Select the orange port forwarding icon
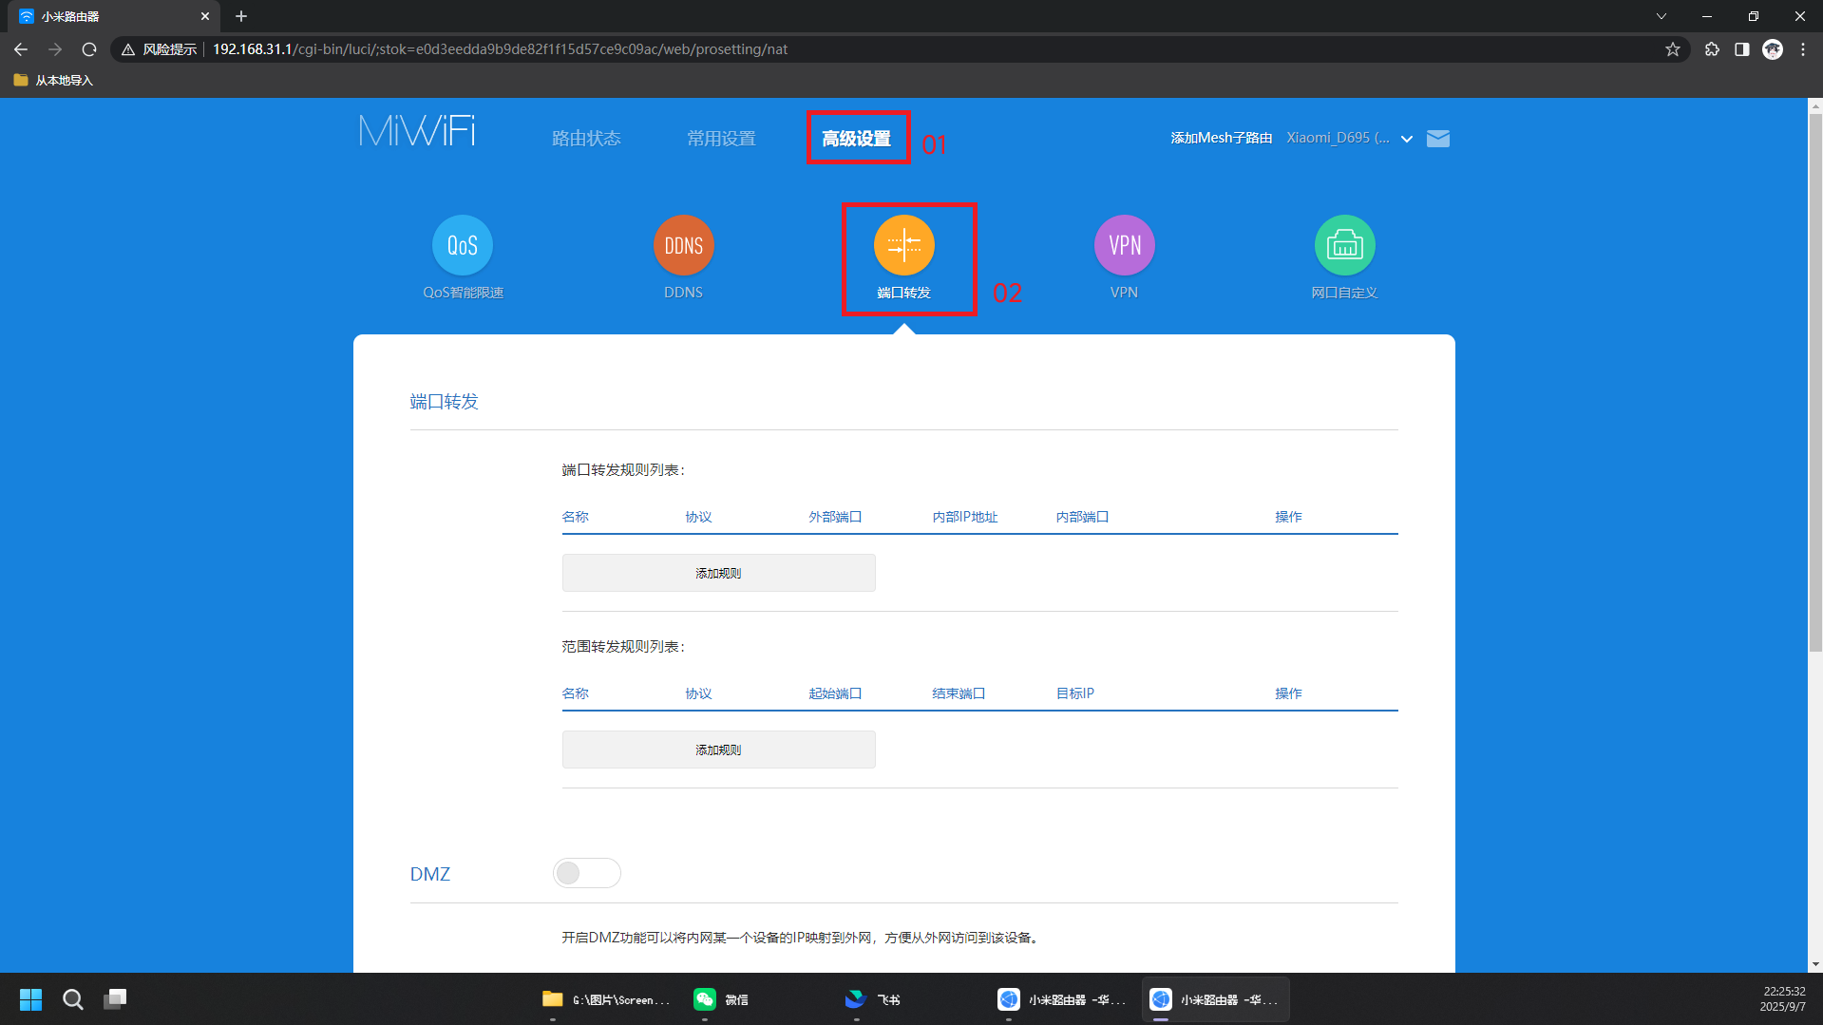1823x1025 pixels. coord(903,246)
